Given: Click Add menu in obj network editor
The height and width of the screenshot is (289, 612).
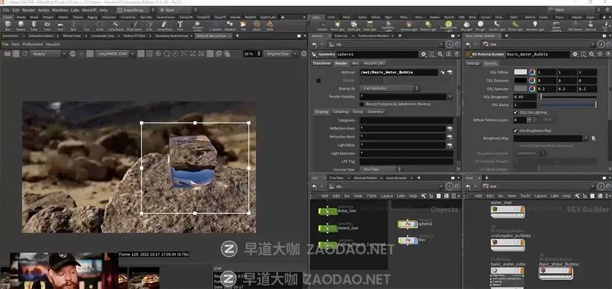Looking at the screenshot, I should (x=324, y=196).
